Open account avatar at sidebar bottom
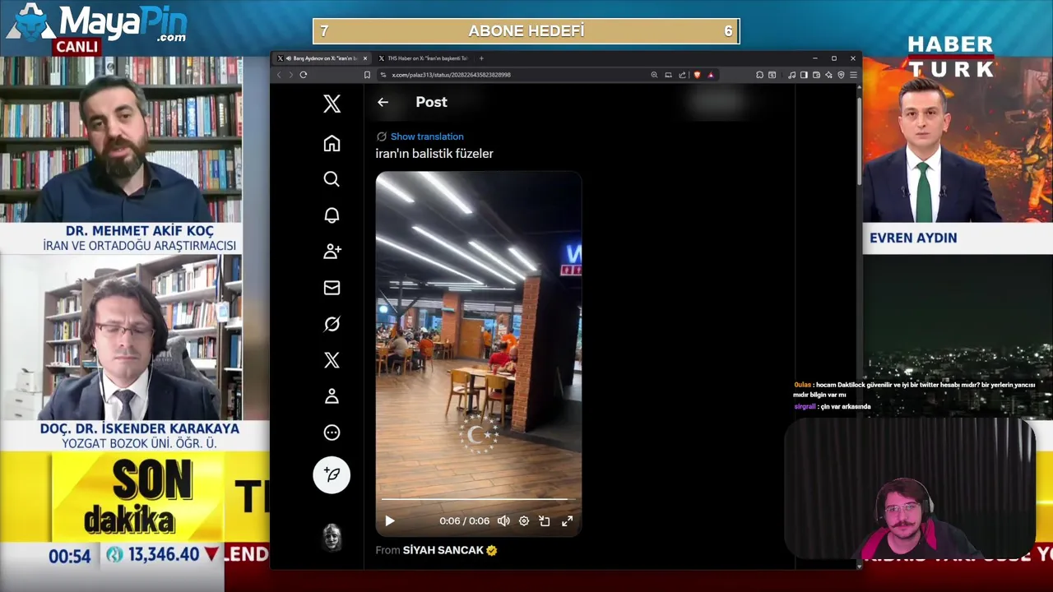This screenshot has width=1053, height=592. click(x=332, y=536)
